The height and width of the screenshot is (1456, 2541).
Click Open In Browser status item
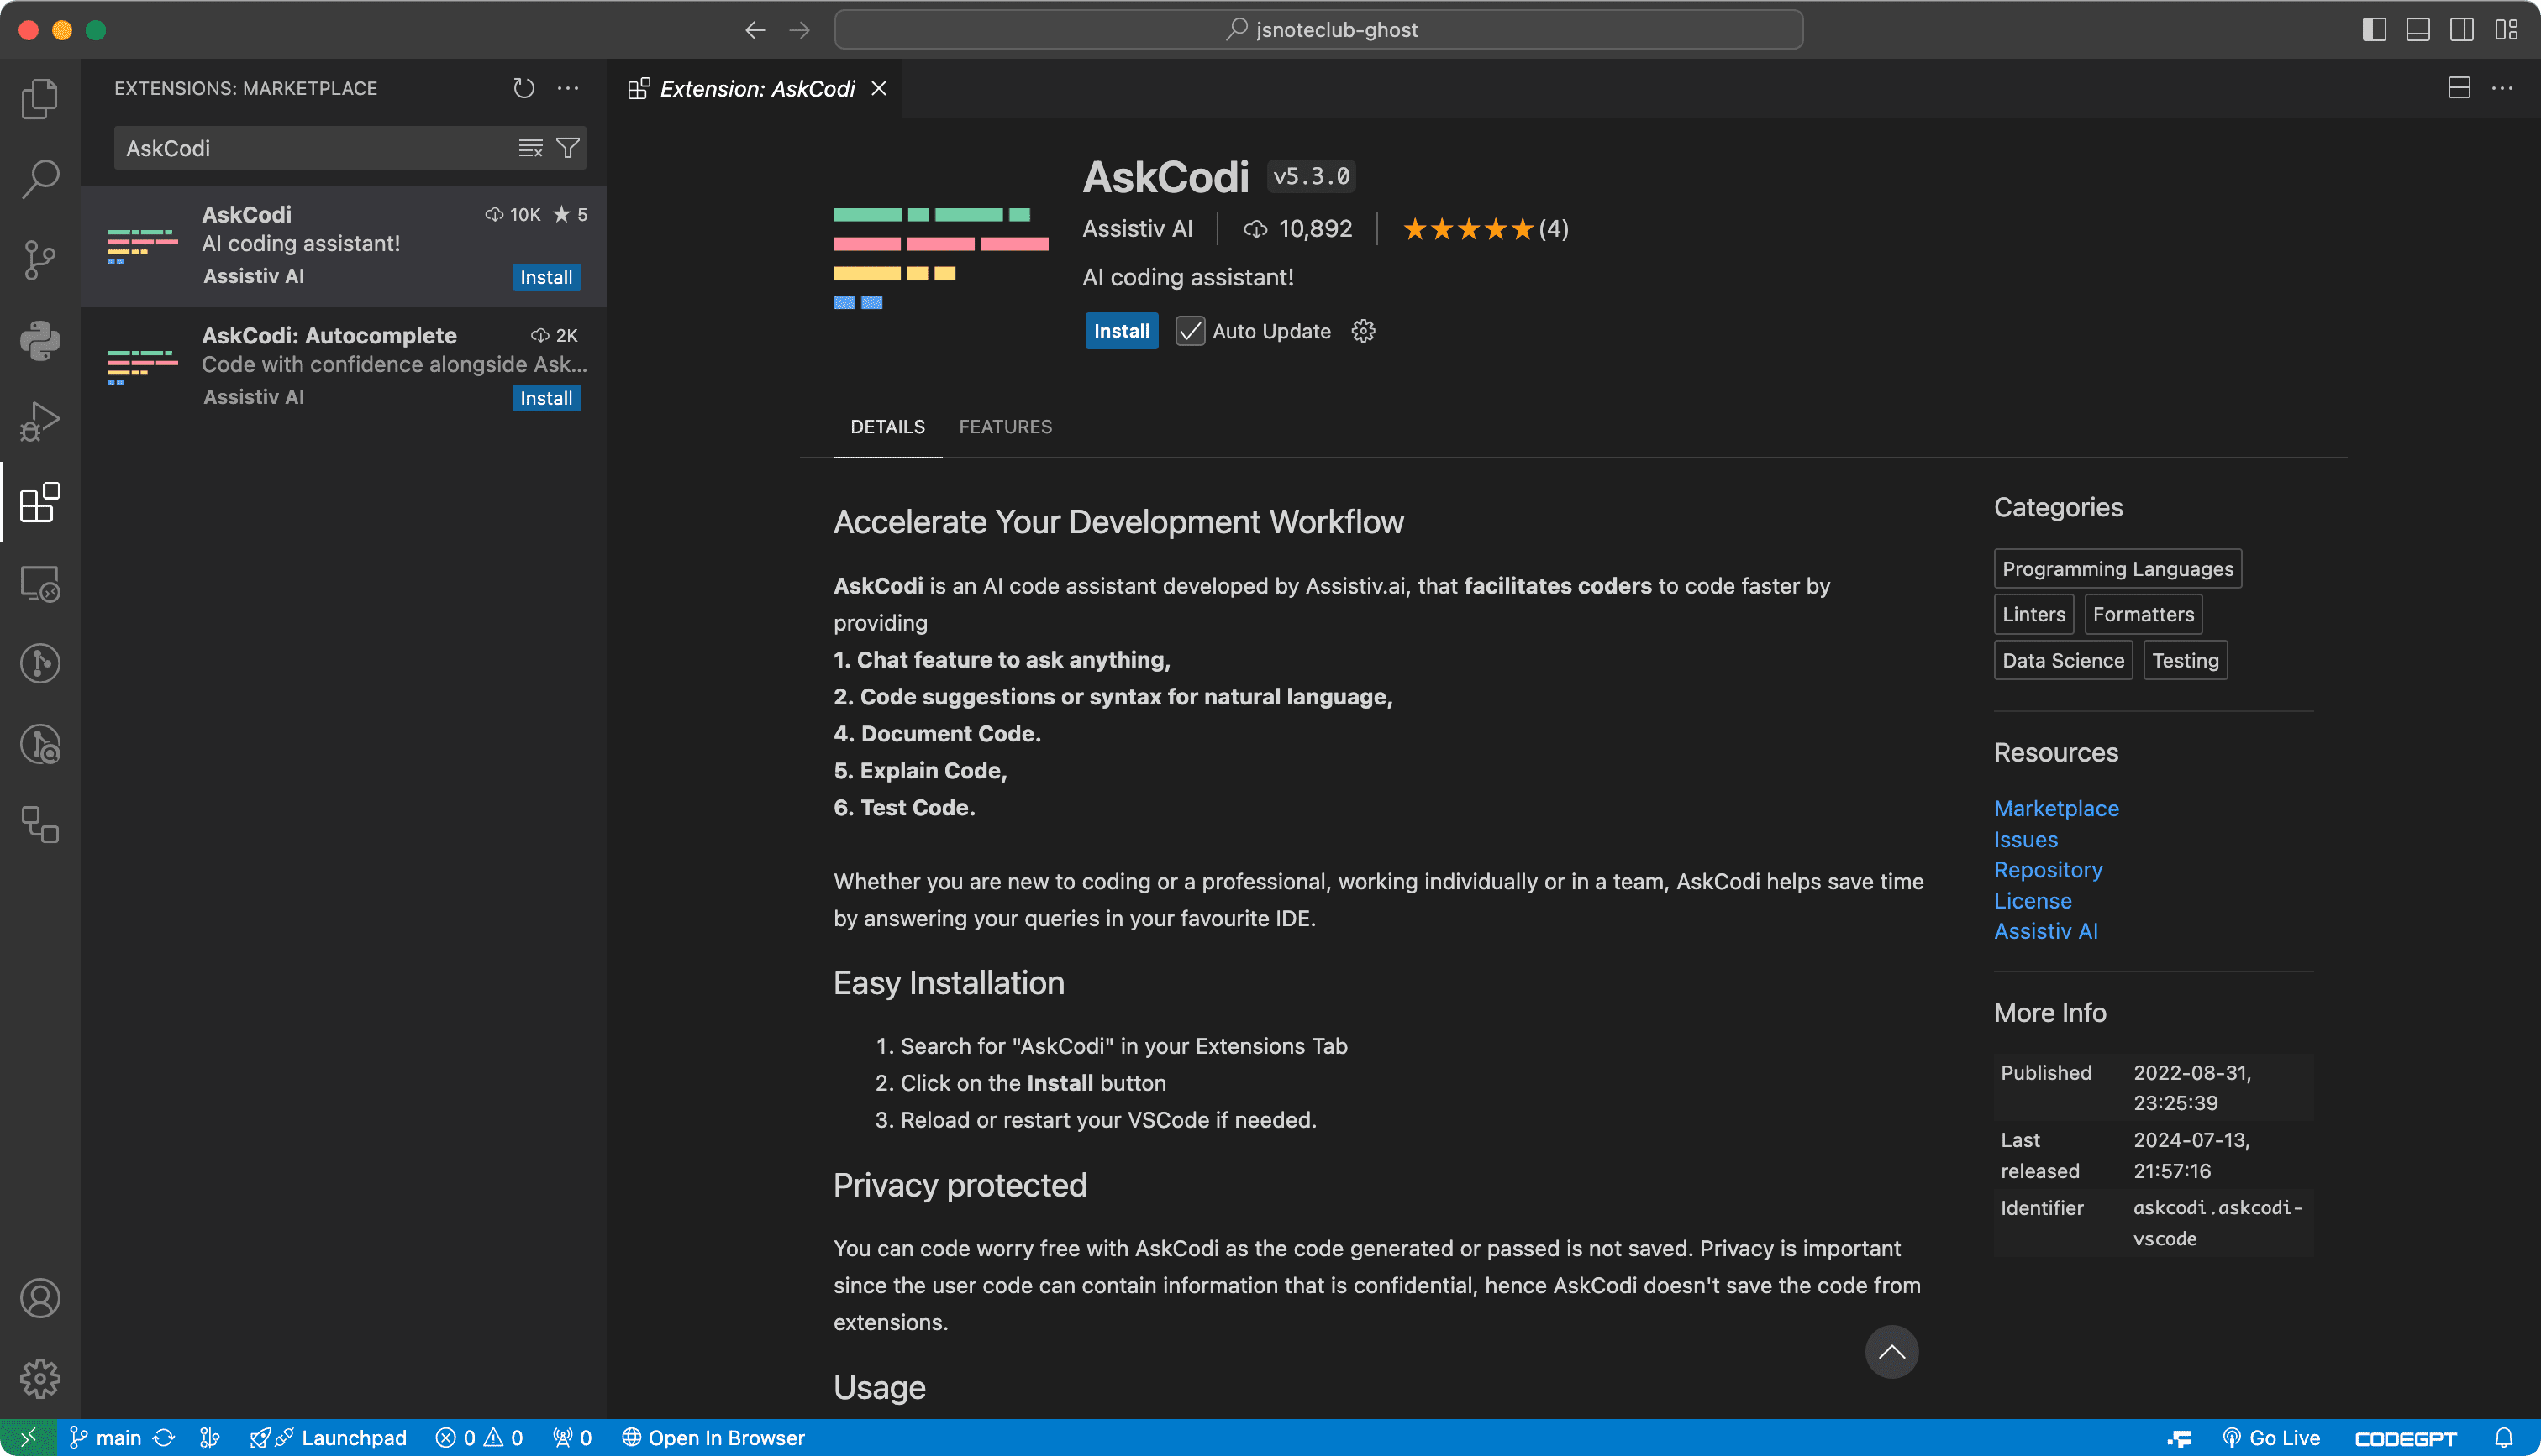tap(713, 1438)
